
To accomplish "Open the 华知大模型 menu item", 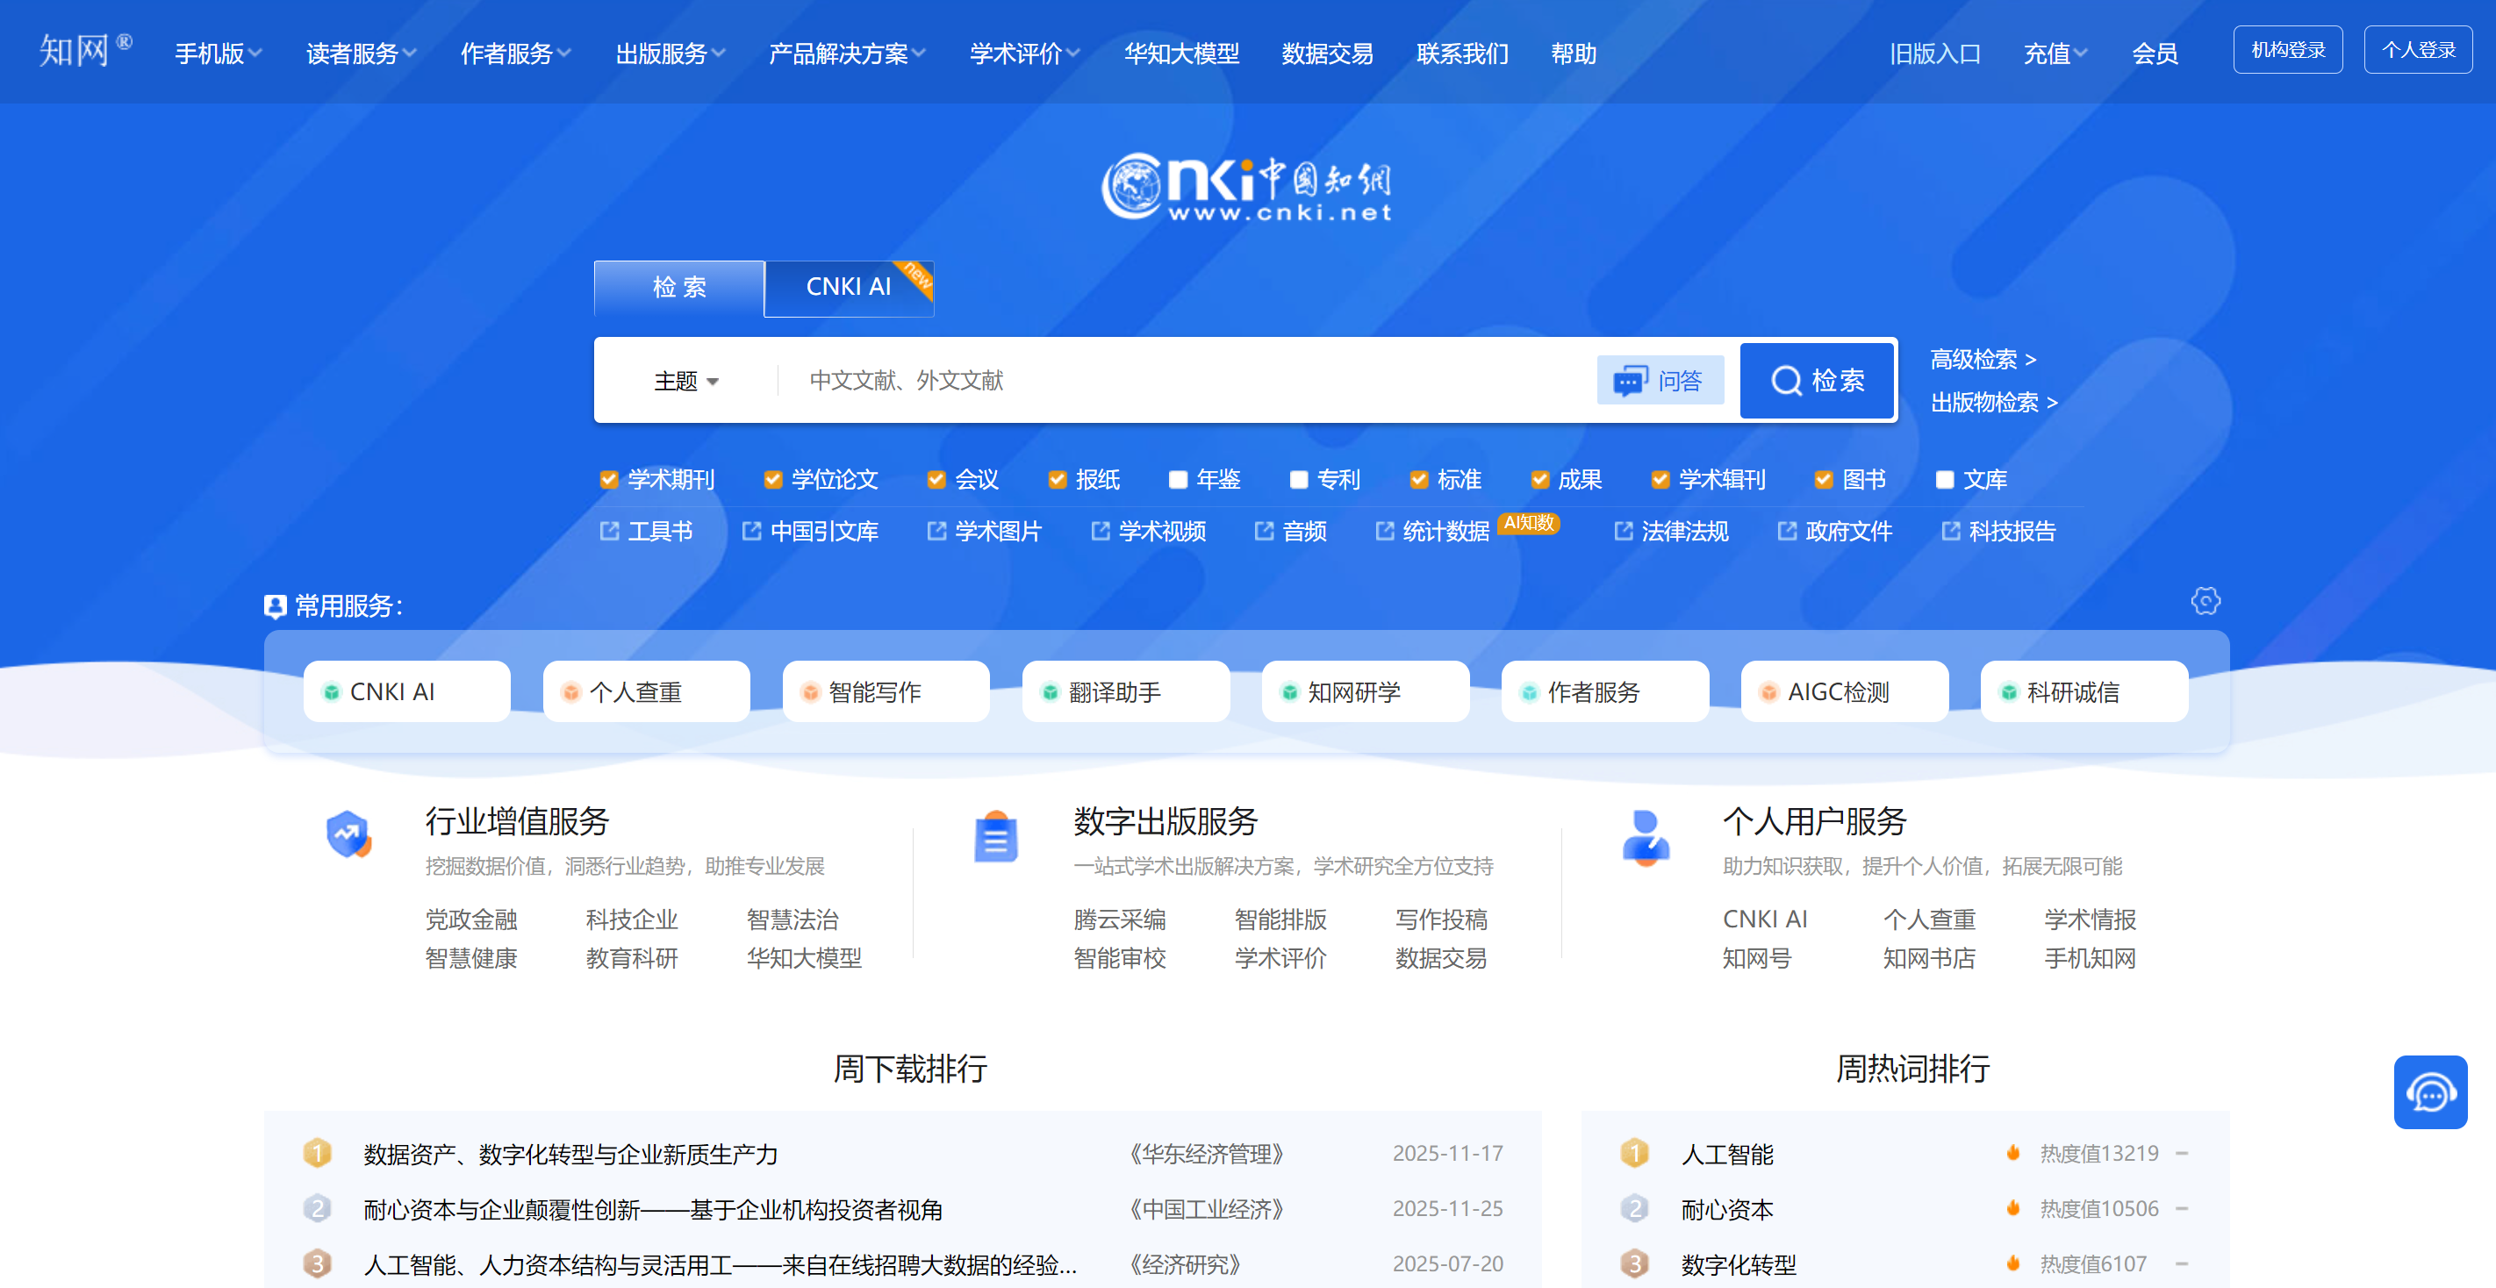I will (x=1181, y=54).
